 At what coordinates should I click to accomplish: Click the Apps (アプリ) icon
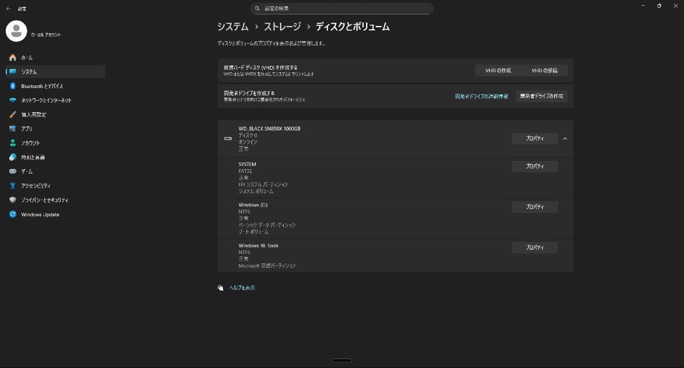(x=13, y=129)
